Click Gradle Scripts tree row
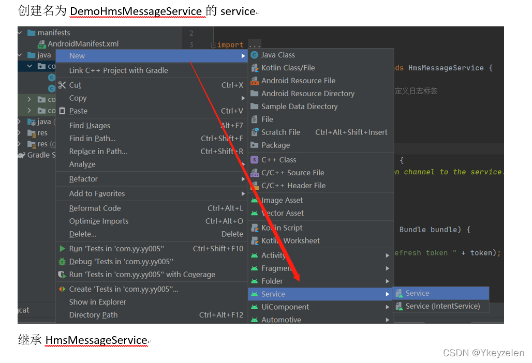 point(37,155)
